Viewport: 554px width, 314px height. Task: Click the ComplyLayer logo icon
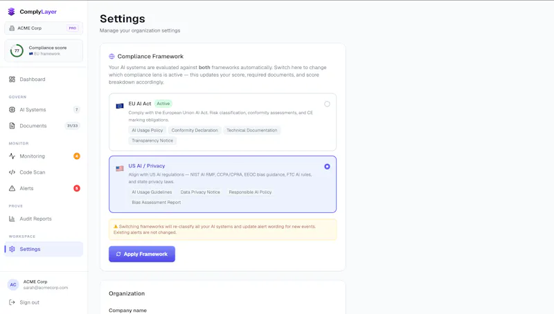tap(11, 12)
